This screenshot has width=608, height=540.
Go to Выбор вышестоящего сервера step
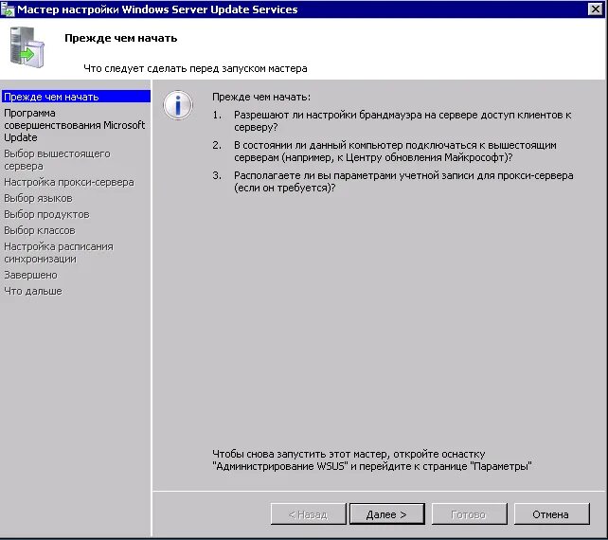pyautogui.click(x=57, y=160)
